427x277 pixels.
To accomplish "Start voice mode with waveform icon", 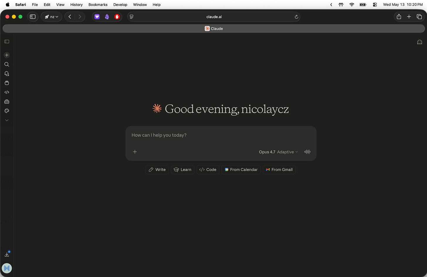I will click(x=307, y=152).
